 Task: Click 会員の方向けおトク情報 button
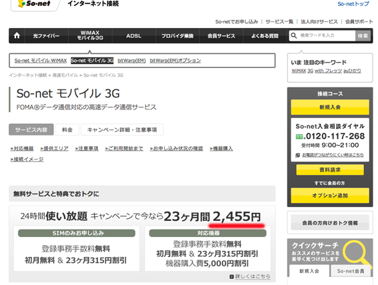point(330,222)
